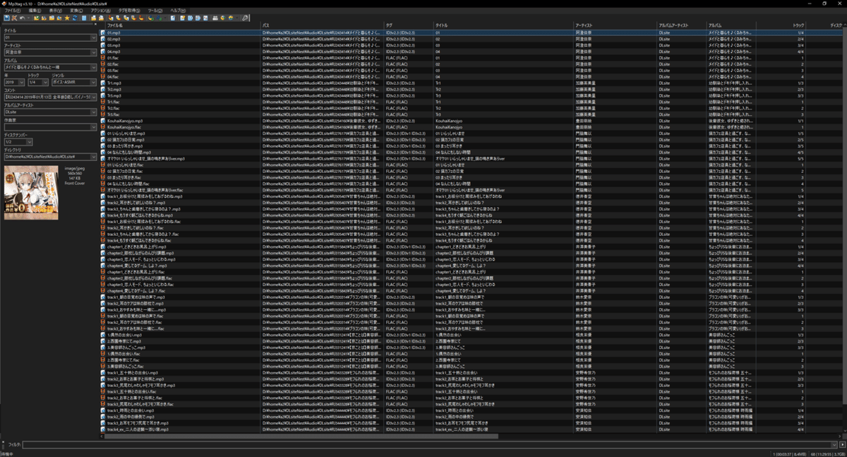This screenshot has width=847, height=457.
Task: Open the ヘルプ(H) menu
Action: (178, 11)
